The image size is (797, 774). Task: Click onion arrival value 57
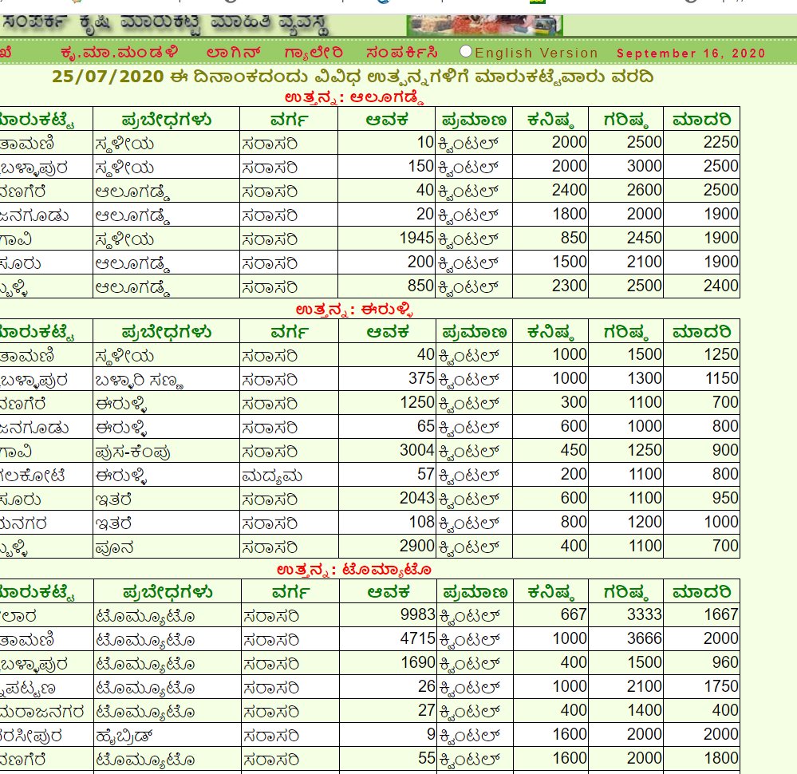pyautogui.click(x=426, y=474)
